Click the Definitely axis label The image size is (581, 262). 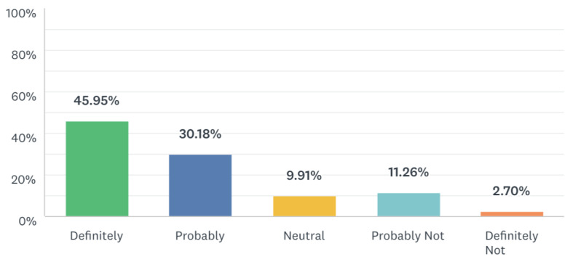click(96, 236)
